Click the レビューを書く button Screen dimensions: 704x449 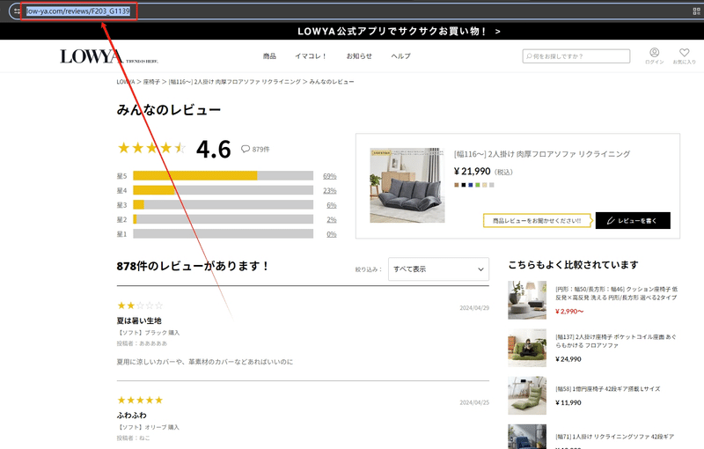[x=633, y=220]
